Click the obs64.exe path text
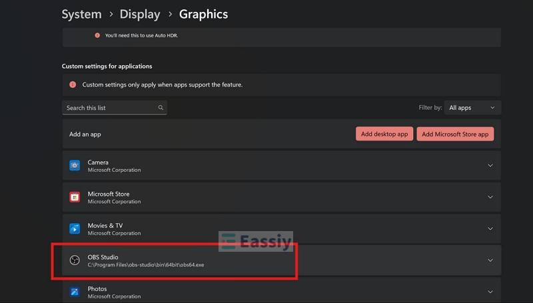Image resolution: width=533 pixels, height=303 pixels. click(146, 265)
